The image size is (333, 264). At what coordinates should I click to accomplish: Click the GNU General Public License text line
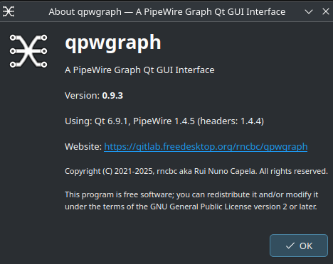(191, 207)
